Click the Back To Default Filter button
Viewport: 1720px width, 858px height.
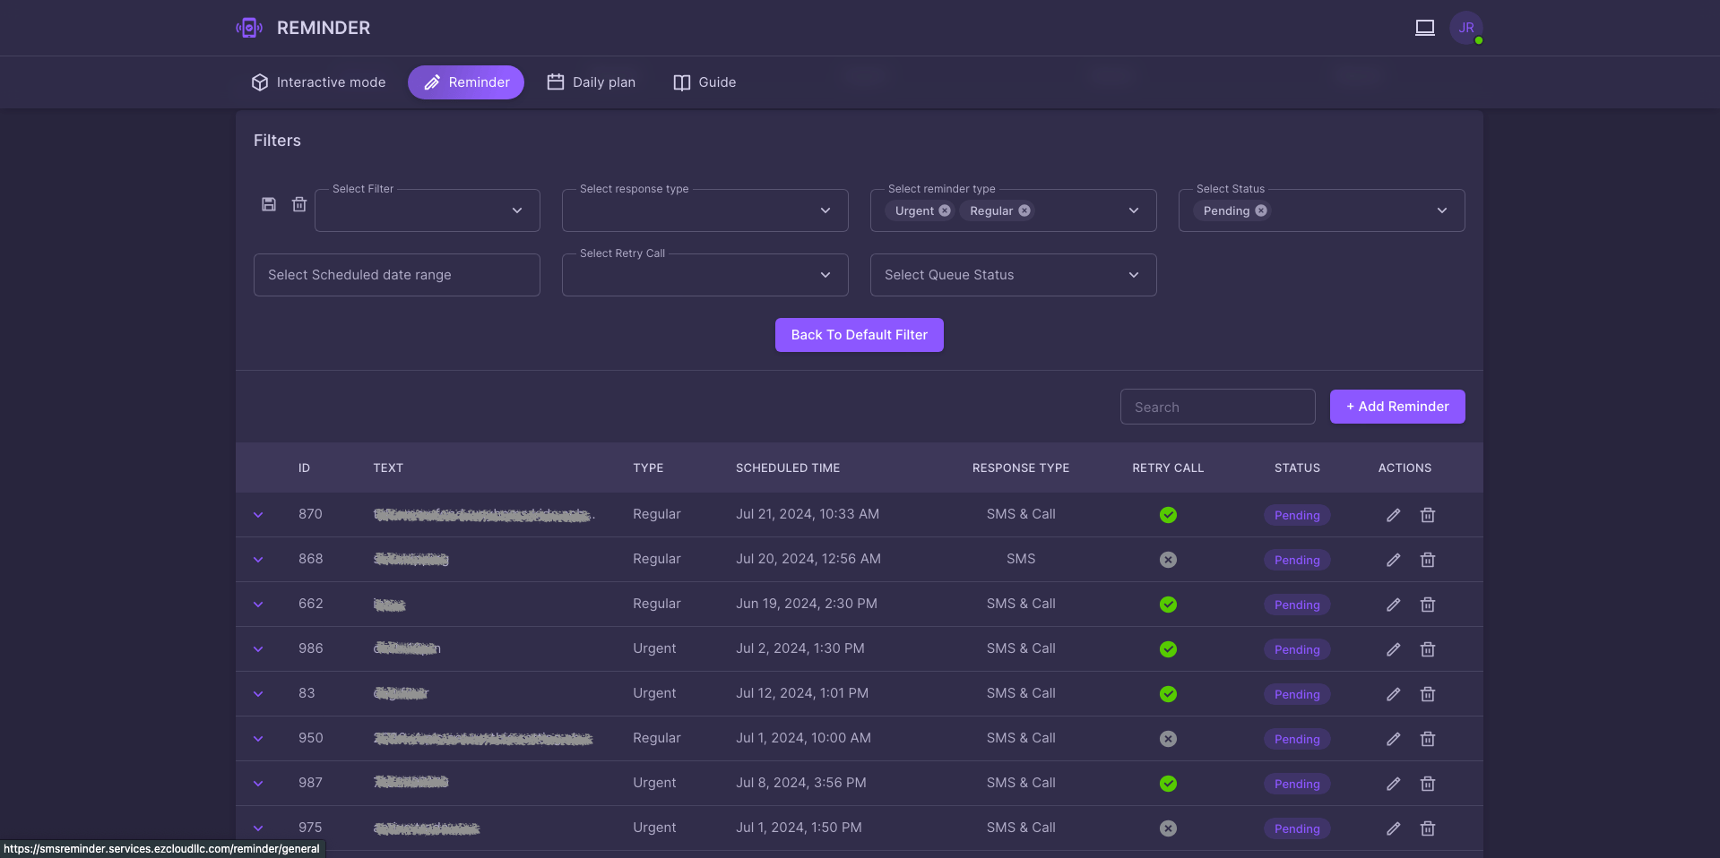[860, 335]
